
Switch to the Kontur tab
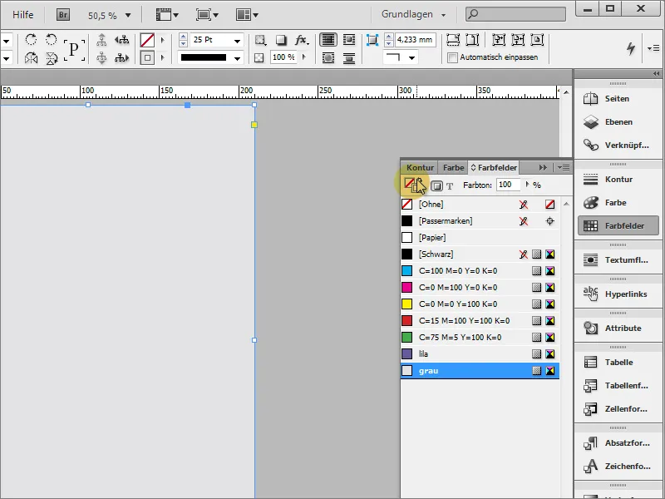click(x=420, y=168)
